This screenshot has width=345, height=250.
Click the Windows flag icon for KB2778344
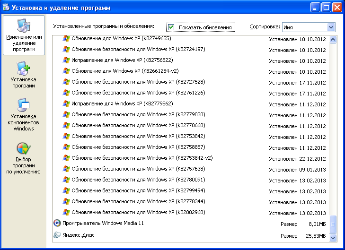pyautogui.click(x=66, y=201)
